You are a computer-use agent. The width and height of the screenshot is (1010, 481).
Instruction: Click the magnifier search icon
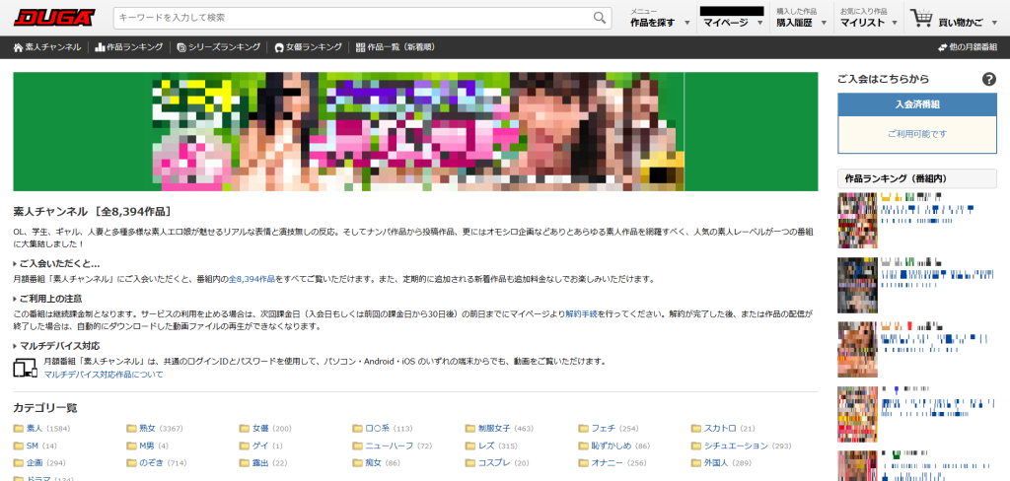pyautogui.click(x=600, y=18)
